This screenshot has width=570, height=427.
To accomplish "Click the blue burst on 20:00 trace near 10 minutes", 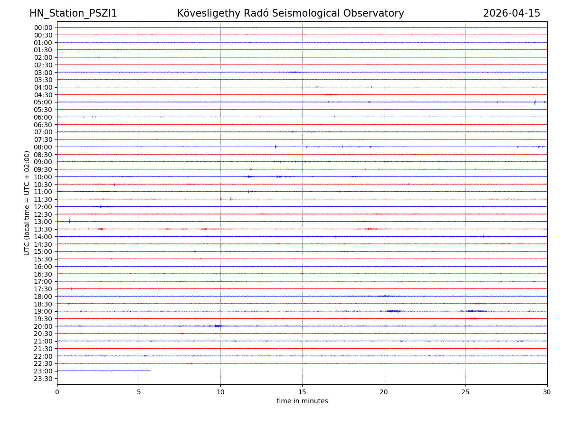I will 218,326.
